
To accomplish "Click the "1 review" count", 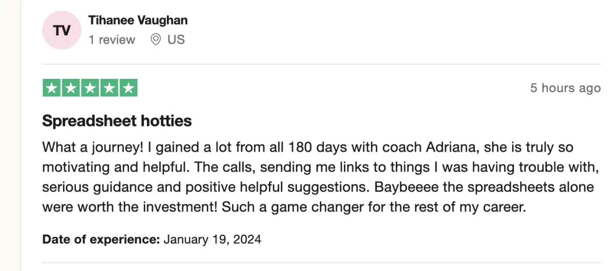I will [x=112, y=39].
